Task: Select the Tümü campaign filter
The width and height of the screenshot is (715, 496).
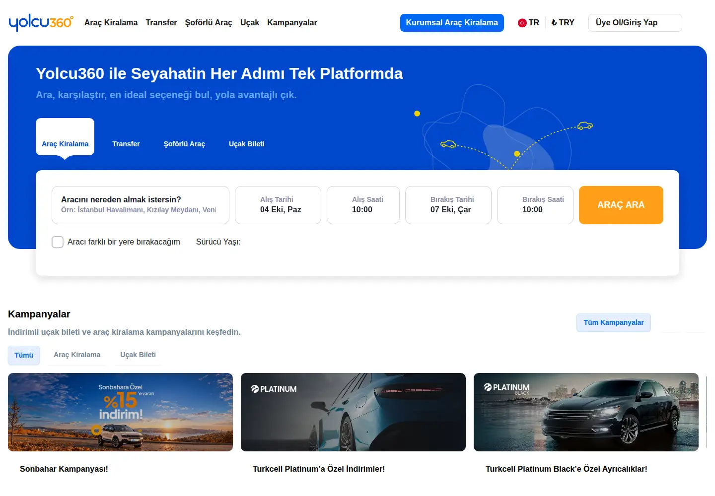Action: (x=24, y=355)
